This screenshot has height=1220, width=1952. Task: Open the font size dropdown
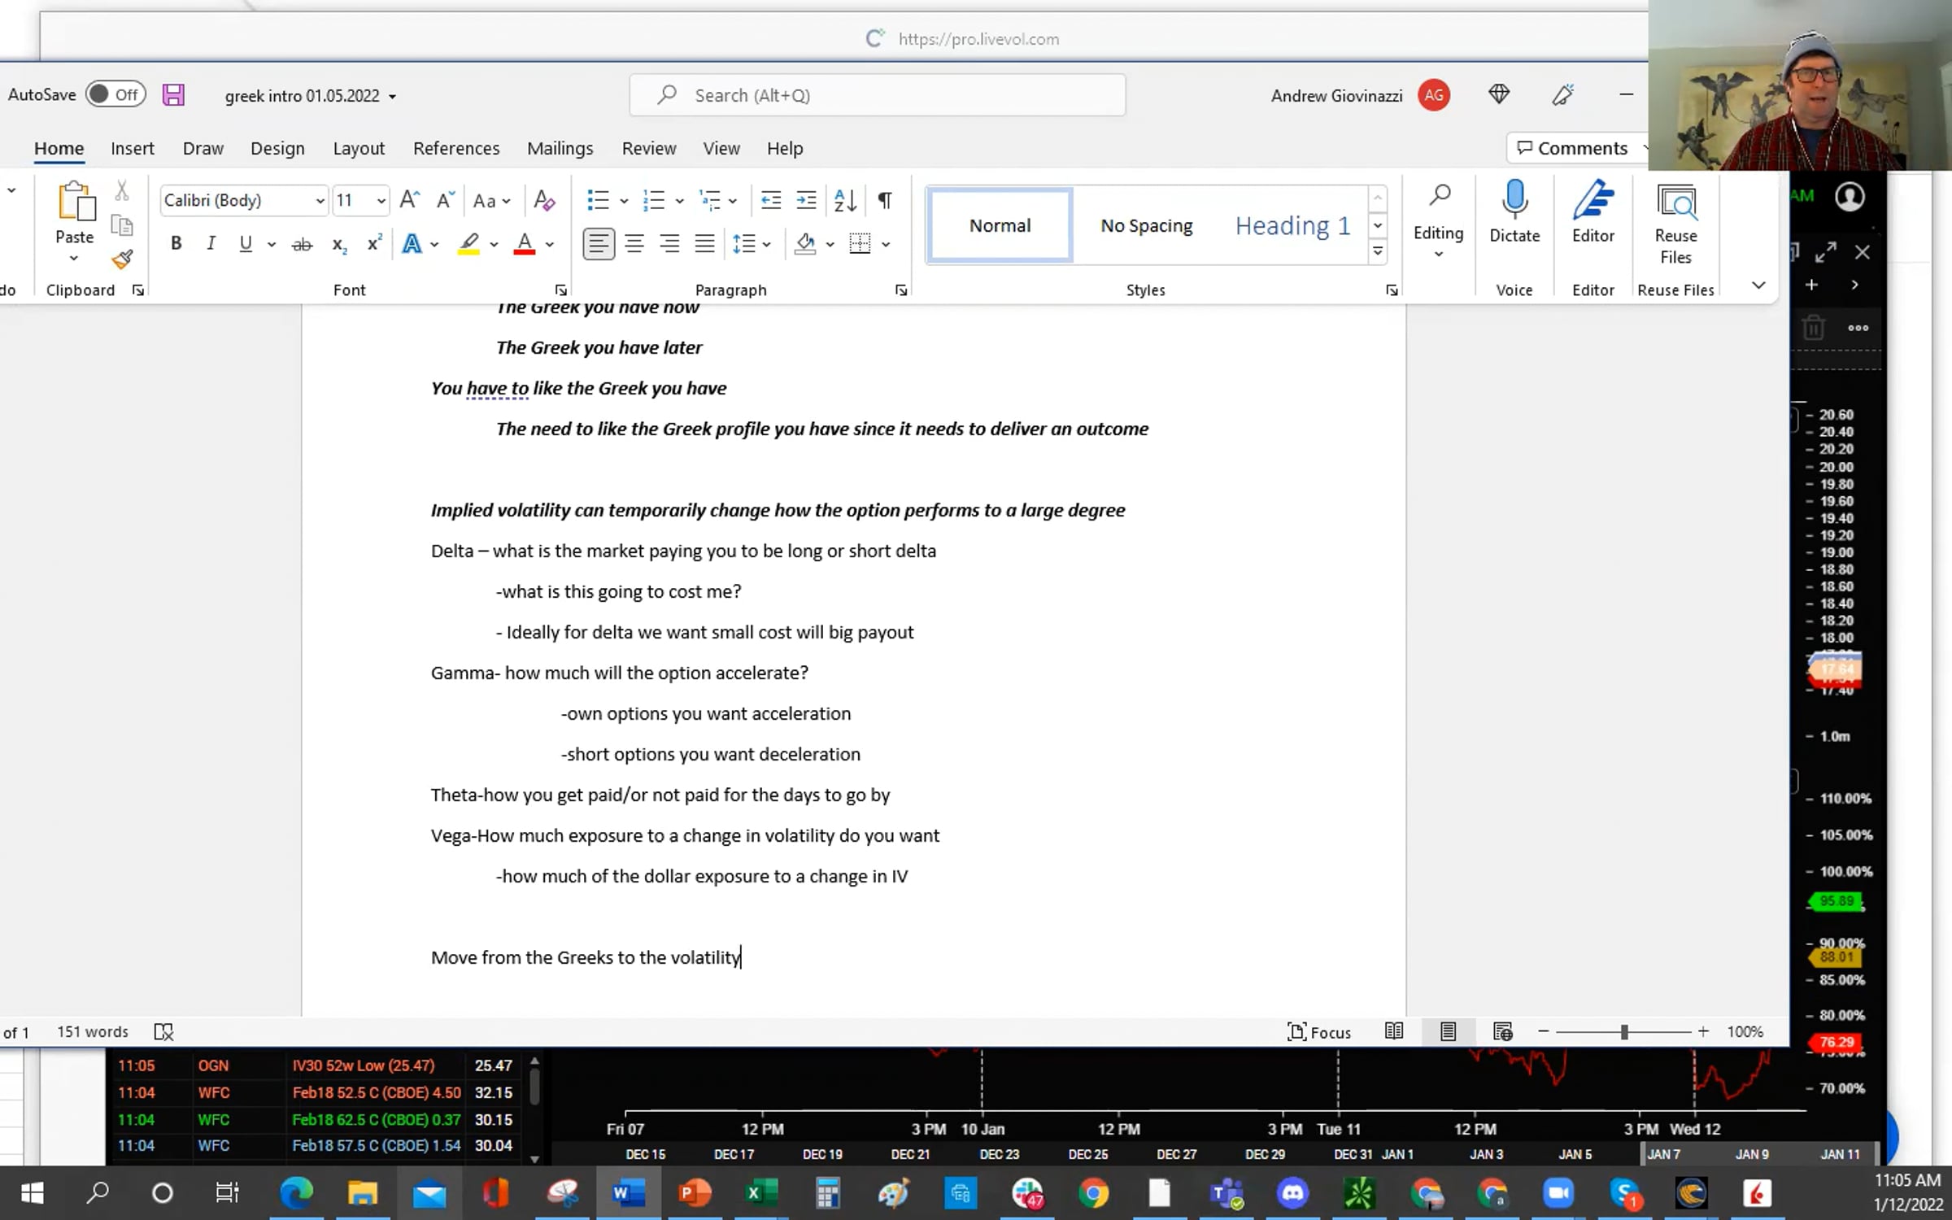tap(381, 200)
